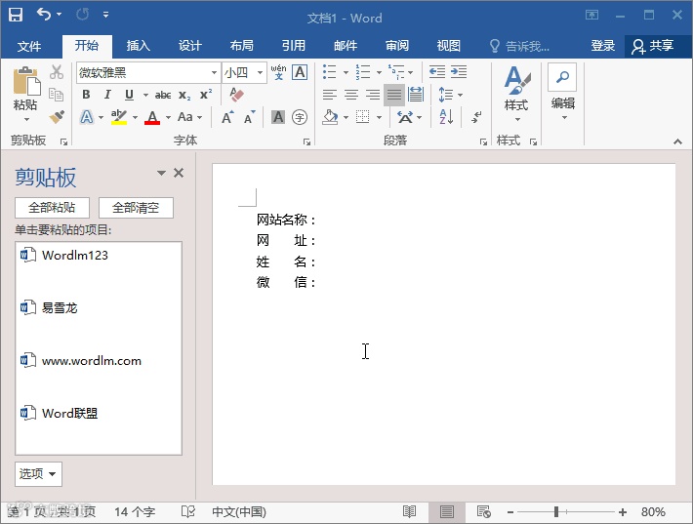This screenshot has width=693, height=524.
Task: Click the 全部清空 button
Action: pos(136,208)
